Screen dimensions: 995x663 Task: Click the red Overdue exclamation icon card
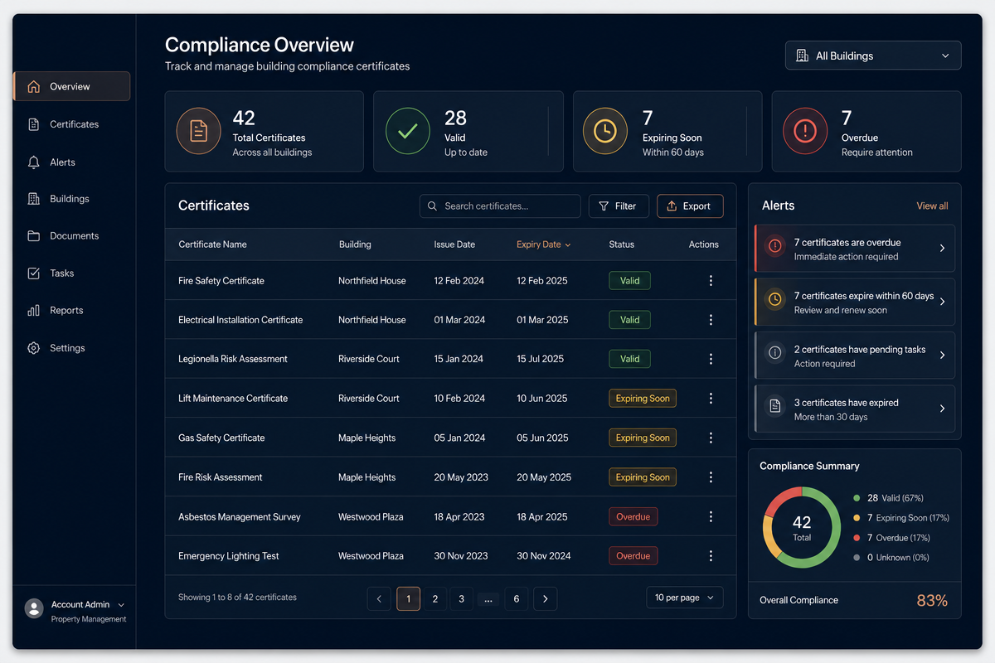point(805,131)
